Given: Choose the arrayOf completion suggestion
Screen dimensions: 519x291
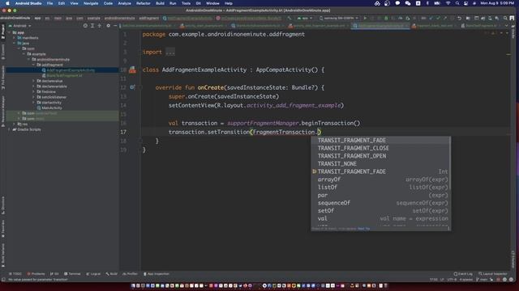Looking at the screenshot, I should click(380, 179).
